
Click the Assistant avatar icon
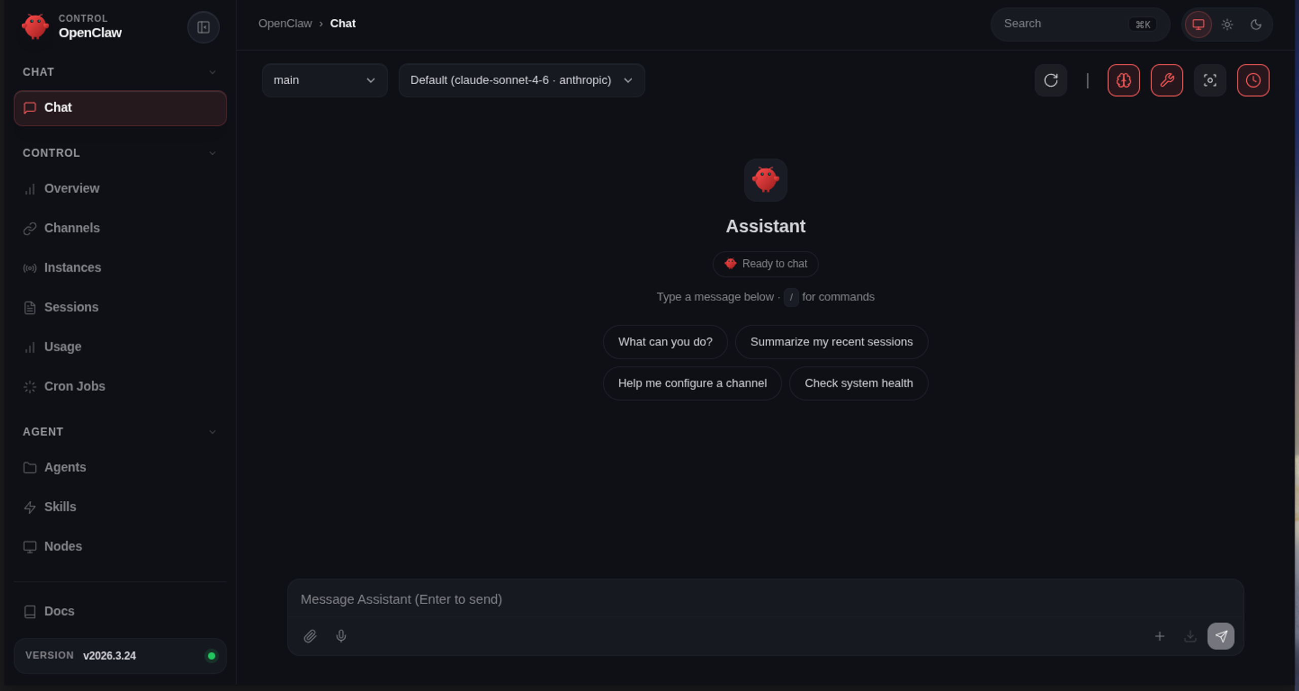tap(765, 180)
